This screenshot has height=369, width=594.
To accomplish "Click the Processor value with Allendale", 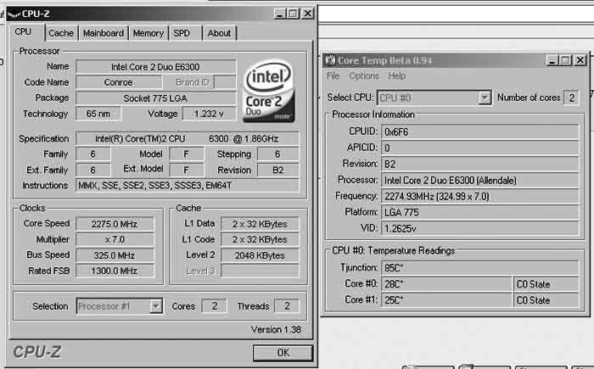I will 480,181.
